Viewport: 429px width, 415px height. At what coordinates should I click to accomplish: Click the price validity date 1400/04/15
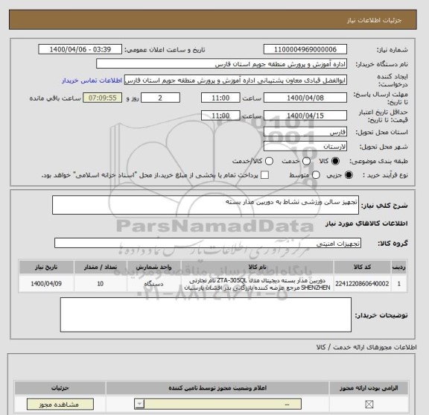point(305,115)
